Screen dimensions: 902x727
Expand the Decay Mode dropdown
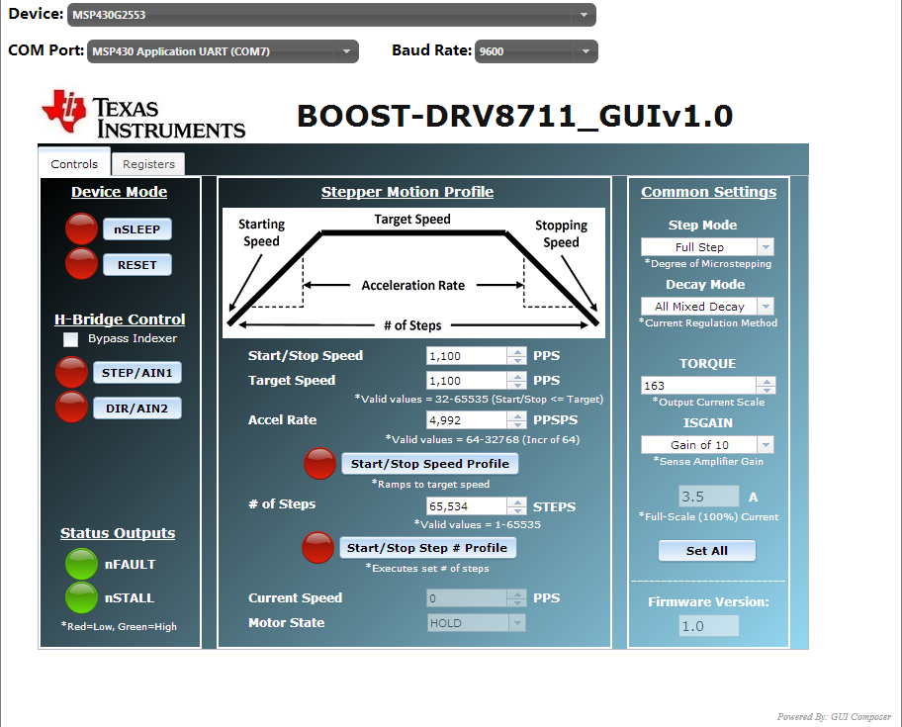tap(707, 306)
